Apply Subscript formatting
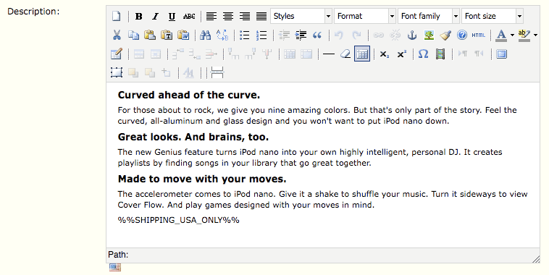The image size is (549, 275). tap(384, 54)
